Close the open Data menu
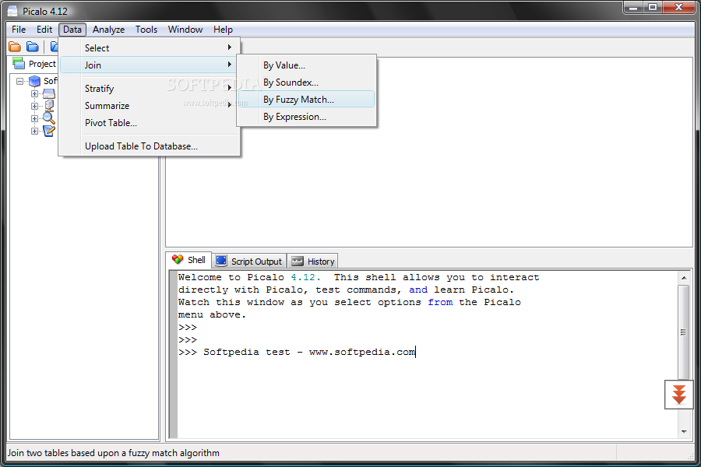The height and width of the screenshot is (467, 701). pos(72,30)
